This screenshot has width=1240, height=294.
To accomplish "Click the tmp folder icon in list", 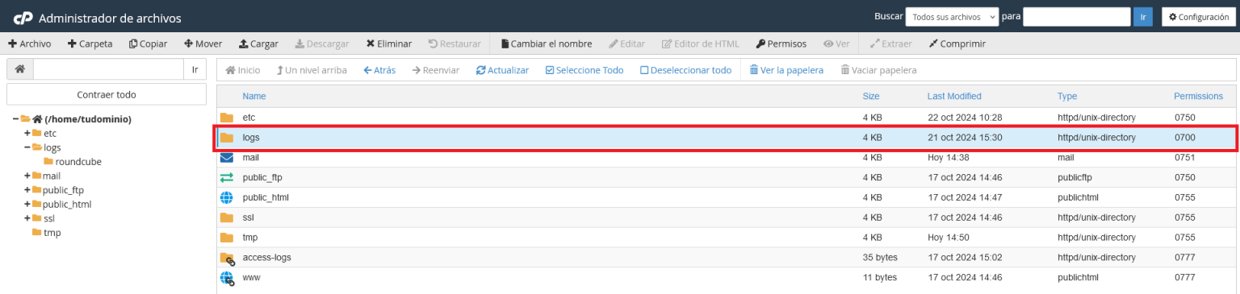I will (227, 238).
